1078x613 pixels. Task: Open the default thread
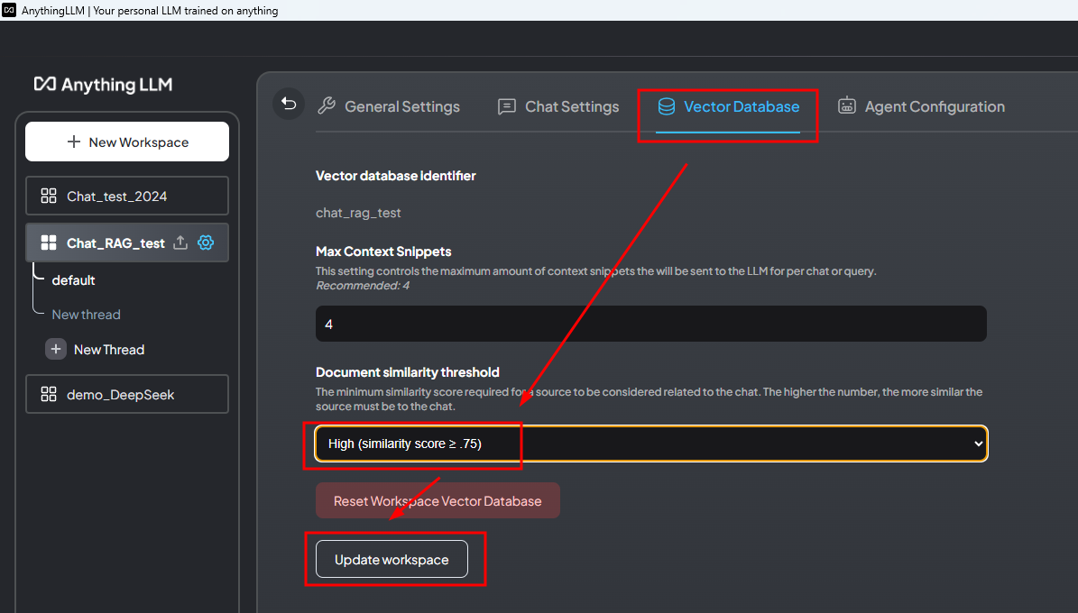(x=74, y=279)
